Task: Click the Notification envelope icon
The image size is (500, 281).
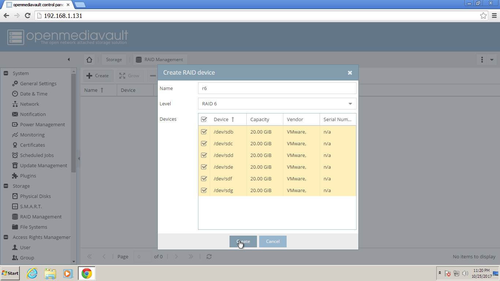Action: (15, 114)
